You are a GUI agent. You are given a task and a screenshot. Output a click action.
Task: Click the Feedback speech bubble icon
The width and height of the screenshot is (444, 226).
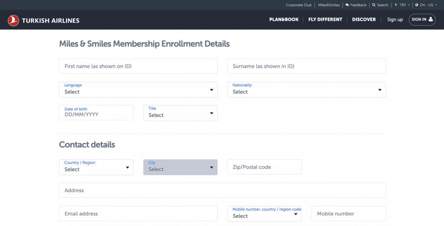click(347, 5)
